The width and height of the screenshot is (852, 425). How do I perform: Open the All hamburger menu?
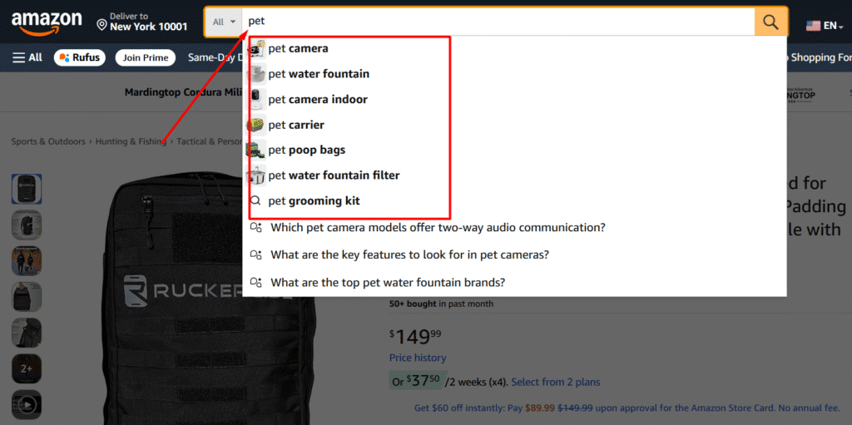click(x=27, y=57)
